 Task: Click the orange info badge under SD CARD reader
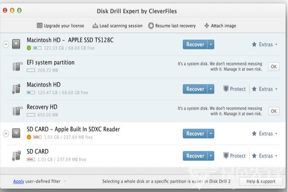[x=29, y=137]
